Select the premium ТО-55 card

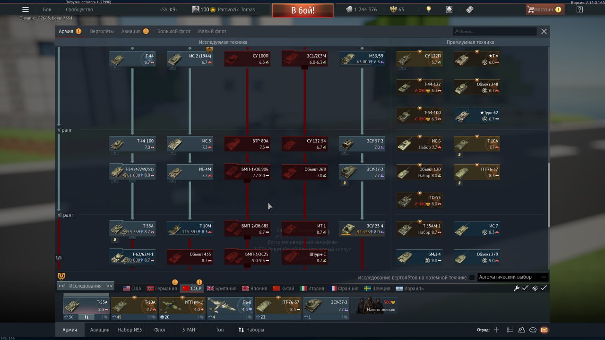point(419,200)
